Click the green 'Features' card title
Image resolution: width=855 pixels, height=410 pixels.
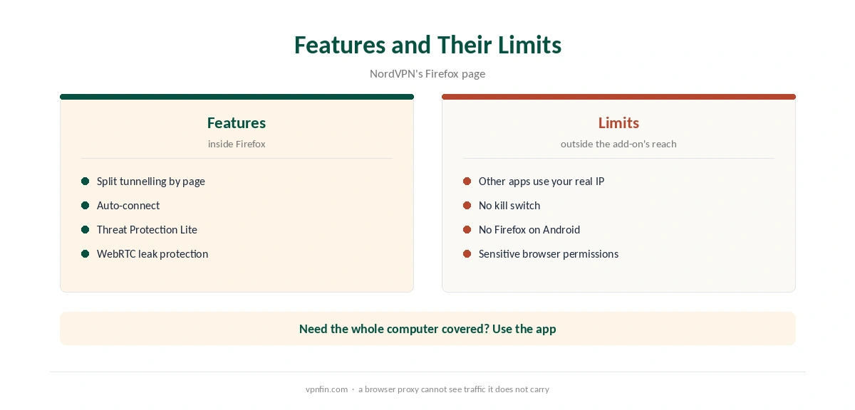coord(237,122)
